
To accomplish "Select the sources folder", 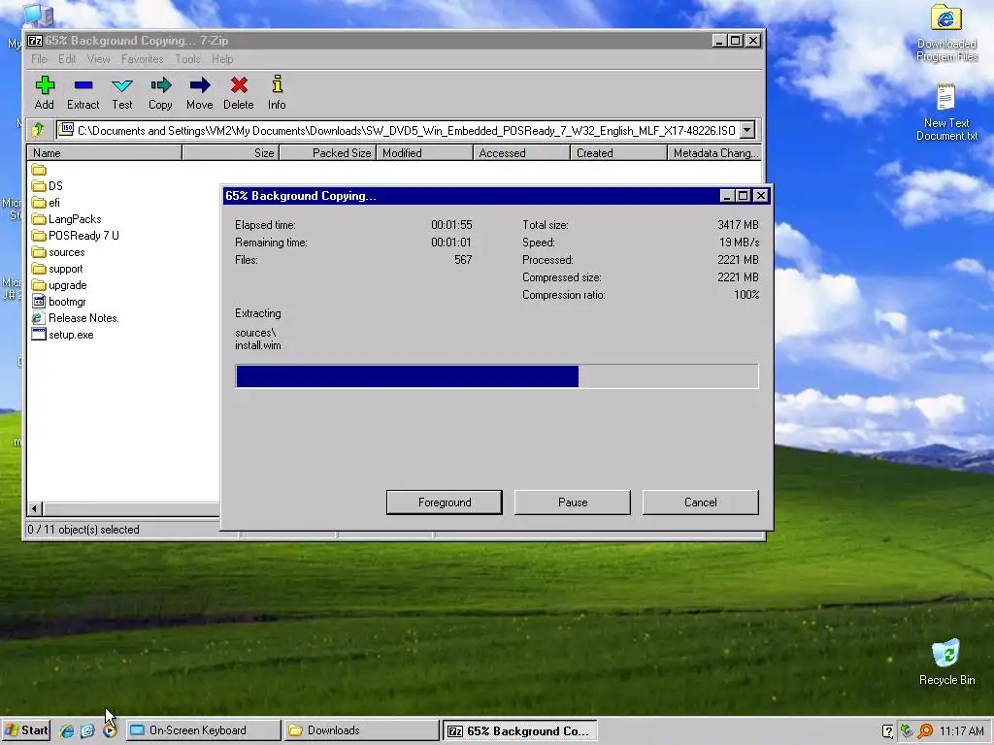I will [58, 252].
